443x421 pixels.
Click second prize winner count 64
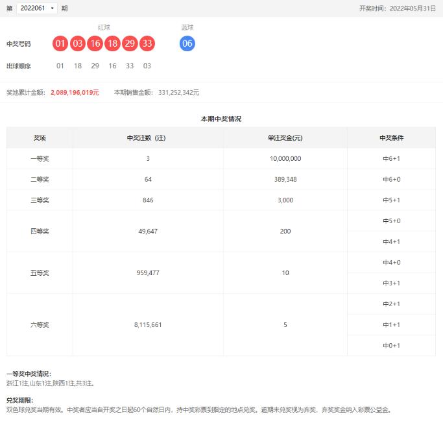(148, 180)
